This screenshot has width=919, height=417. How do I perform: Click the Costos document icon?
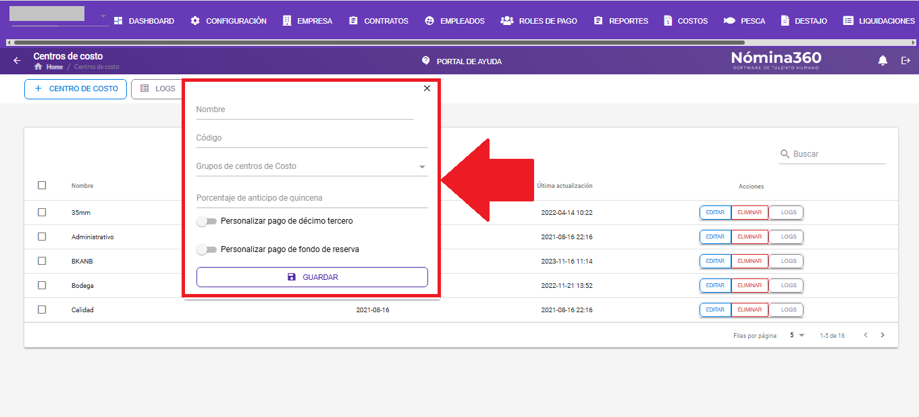pos(668,21)
